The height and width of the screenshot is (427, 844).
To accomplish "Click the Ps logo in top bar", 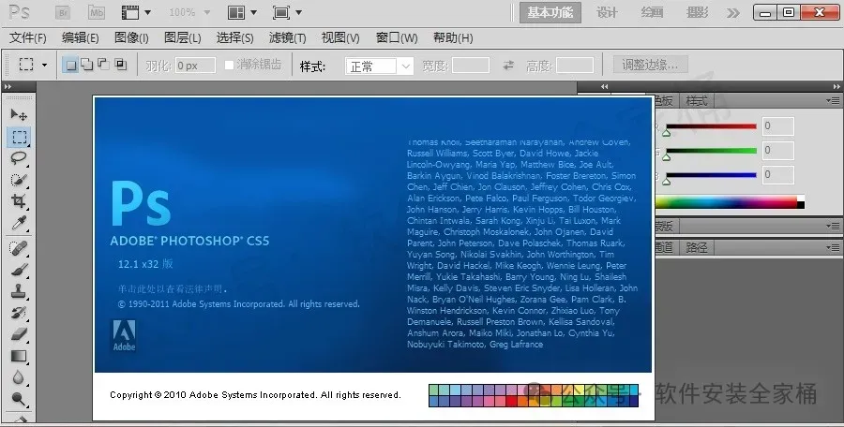I will [x=20, y=12].
